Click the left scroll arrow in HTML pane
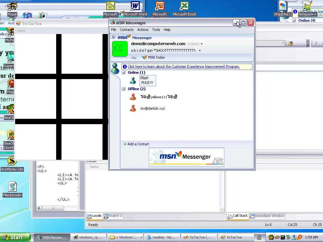Screen dimensions: 323x242 39,208
